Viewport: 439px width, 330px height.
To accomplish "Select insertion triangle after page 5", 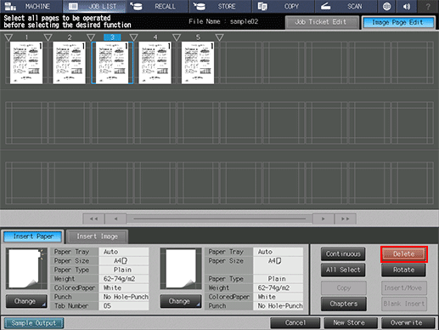I will (x=219, y=37).
